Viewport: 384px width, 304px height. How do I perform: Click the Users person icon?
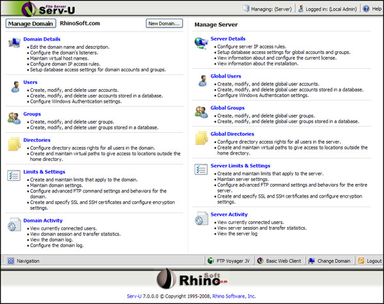[x=15, y=87]
